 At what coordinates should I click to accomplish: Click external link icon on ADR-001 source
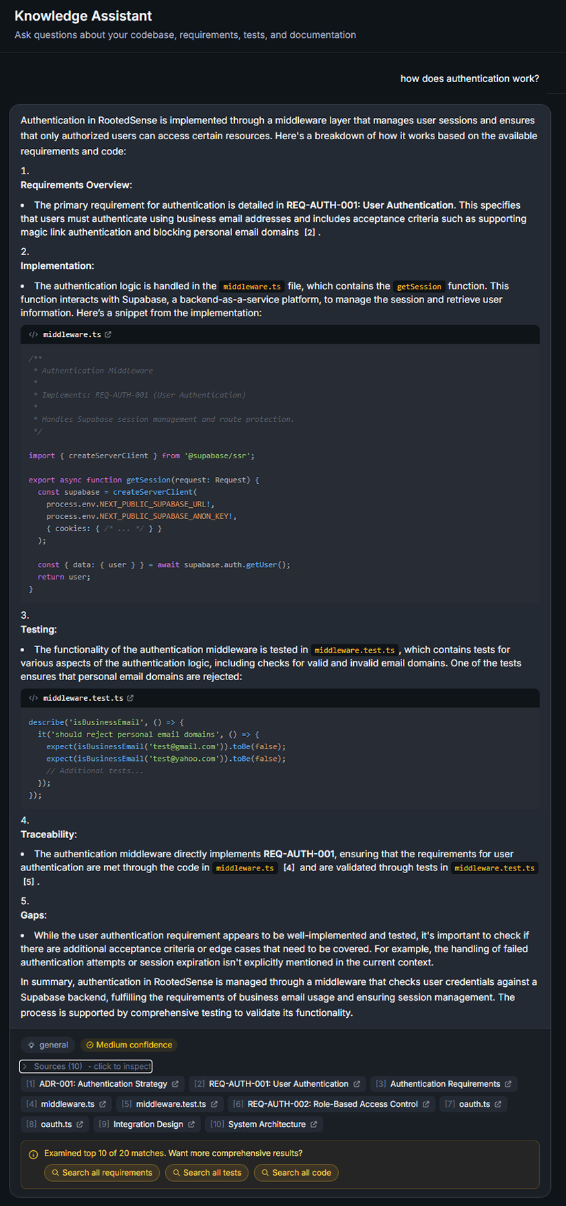tap(176, 1084)
